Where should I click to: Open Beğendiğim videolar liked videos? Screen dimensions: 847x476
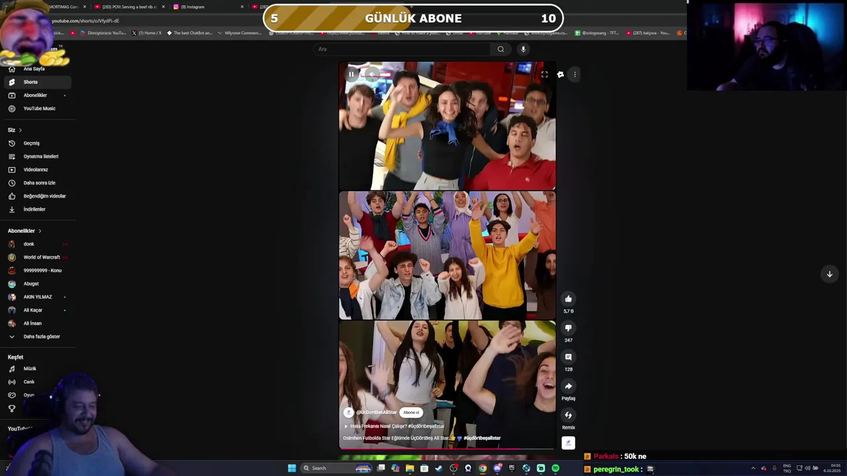click(38, 196)
